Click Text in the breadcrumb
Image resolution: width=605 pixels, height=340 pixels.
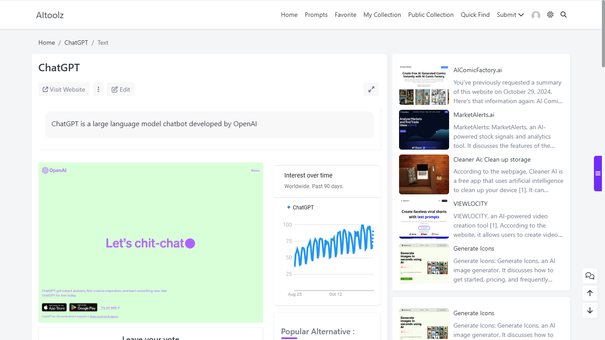pyautogui.click(x=103, y=42)
